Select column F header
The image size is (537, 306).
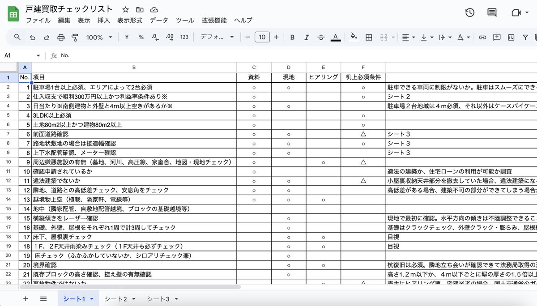pos(363,67)
